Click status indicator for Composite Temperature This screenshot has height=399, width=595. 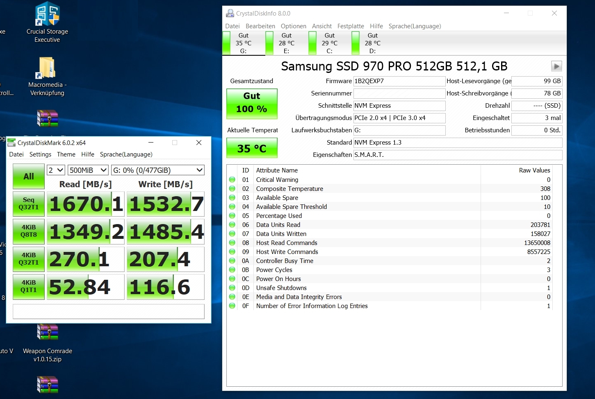pyautogui.click(x=232, y=188)
